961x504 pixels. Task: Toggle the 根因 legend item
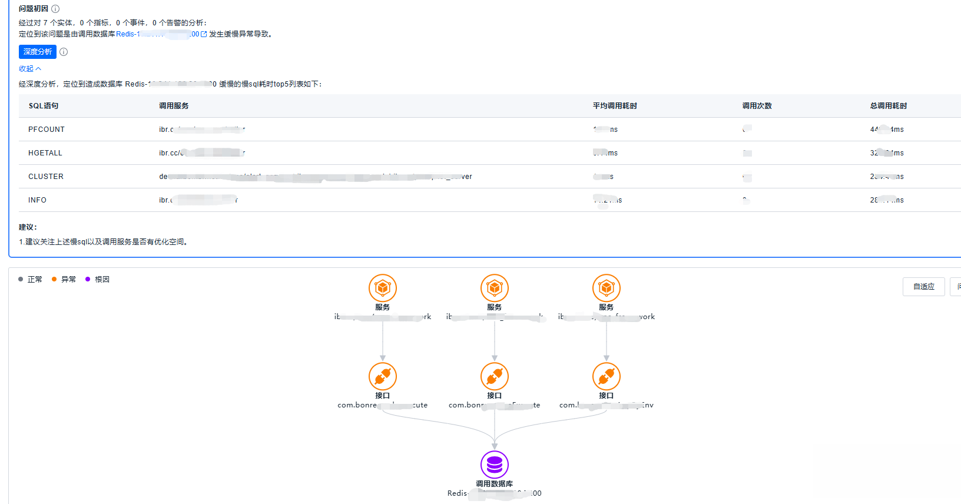98,280
